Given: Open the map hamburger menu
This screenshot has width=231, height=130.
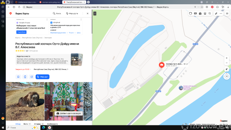Looking at the screenshot, I should (x=227, y=14).
